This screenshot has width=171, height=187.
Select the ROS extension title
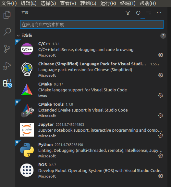[x=43, y=165]
